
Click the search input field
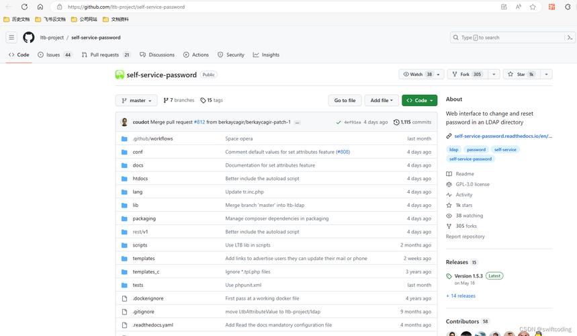coord(508,38)
